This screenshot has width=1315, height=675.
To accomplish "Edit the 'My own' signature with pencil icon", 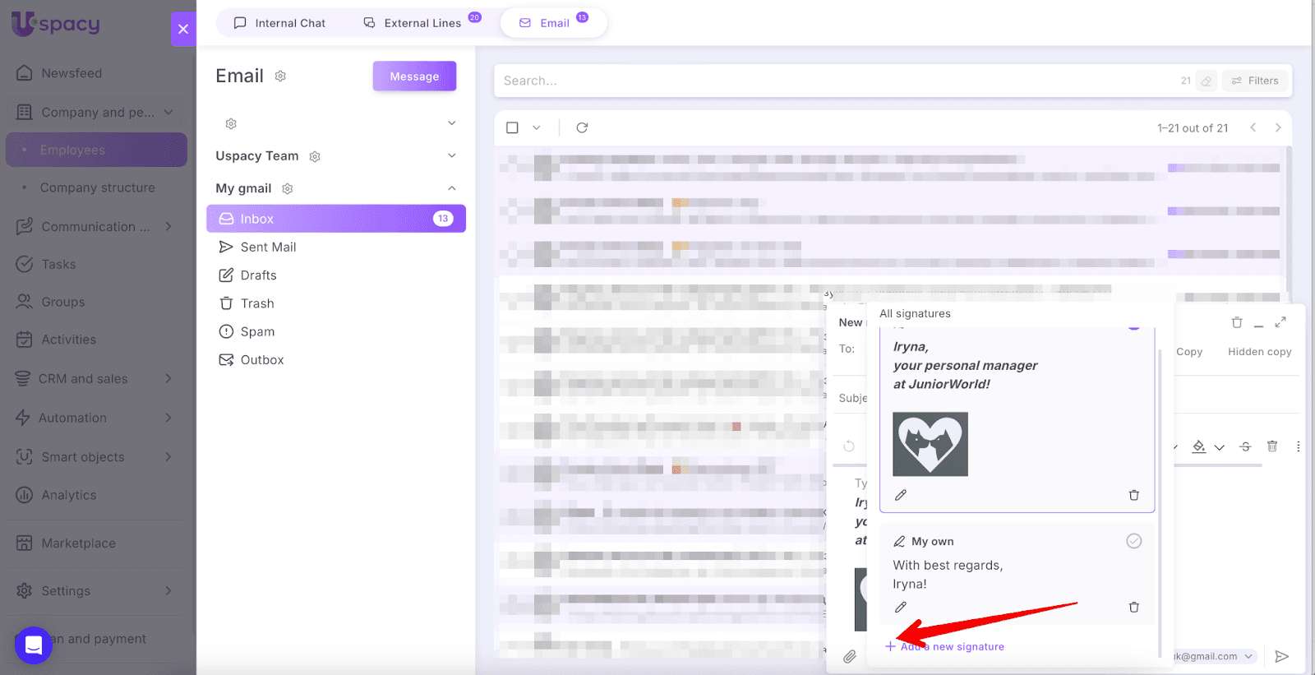I will pos(900,607).
